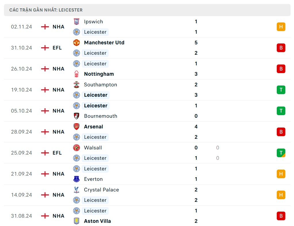Click the EFL label on the 25.09.24 row
The height and width of the screenshot is (226, 294).
(x=57, y=153)
